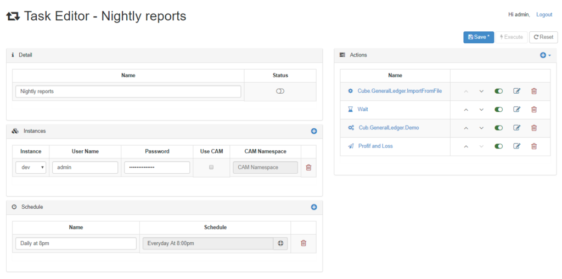
Task: Disable the Wait action toggle
Action: pos(498,110)
